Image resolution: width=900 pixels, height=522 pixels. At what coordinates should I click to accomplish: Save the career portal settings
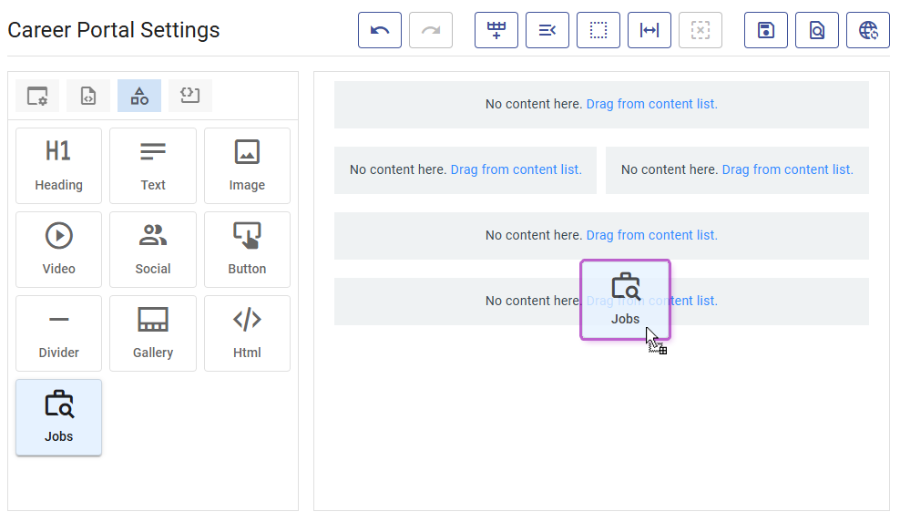click(x=766, y=30)
